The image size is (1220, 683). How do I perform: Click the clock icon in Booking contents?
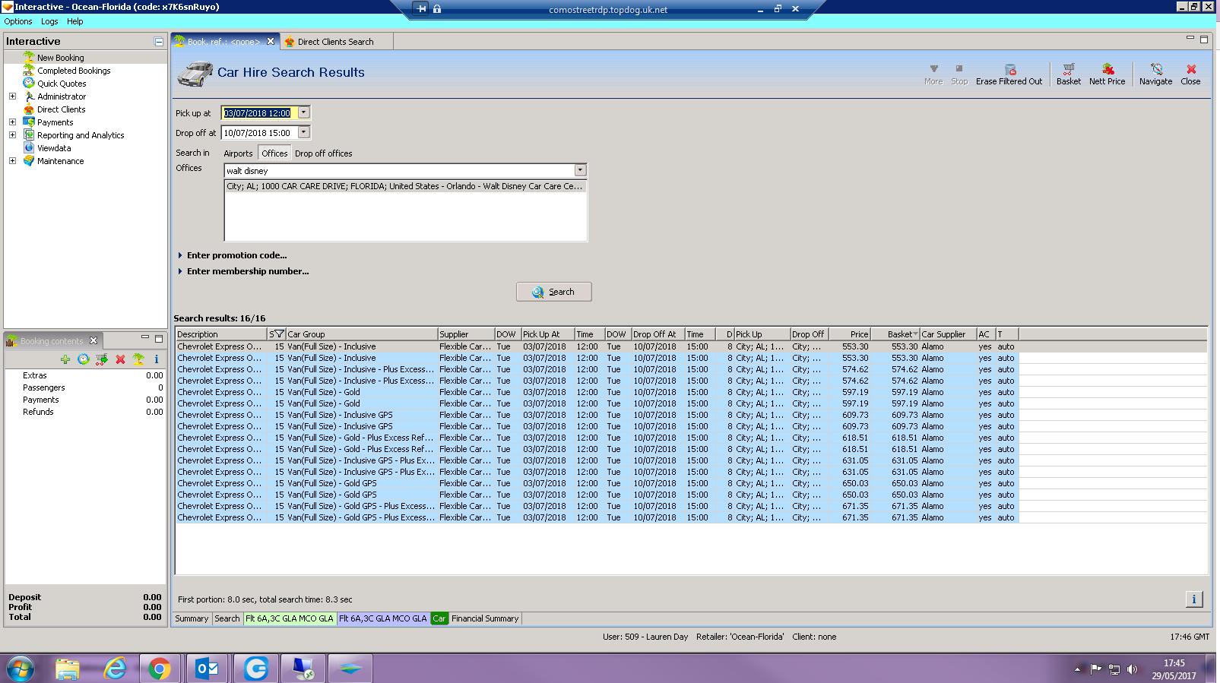[x=84, y=359]
